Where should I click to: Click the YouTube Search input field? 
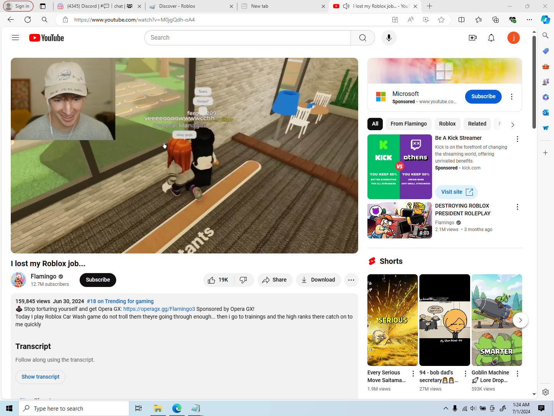(x=247, y=38)
